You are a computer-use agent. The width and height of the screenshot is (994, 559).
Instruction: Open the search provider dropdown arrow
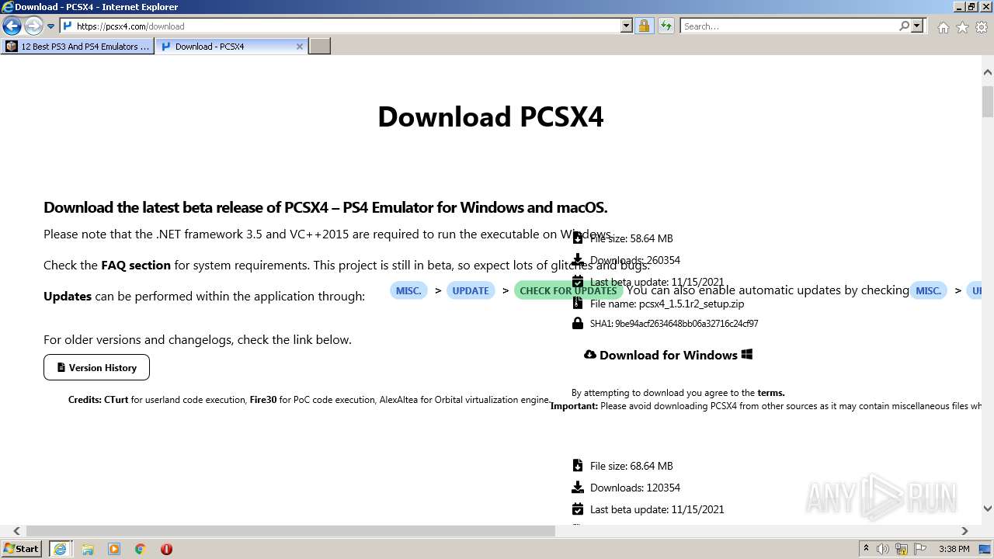tap(917, 26)
